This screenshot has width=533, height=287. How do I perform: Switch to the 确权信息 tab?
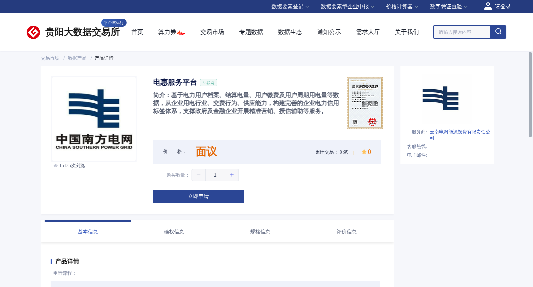point(174,231)
